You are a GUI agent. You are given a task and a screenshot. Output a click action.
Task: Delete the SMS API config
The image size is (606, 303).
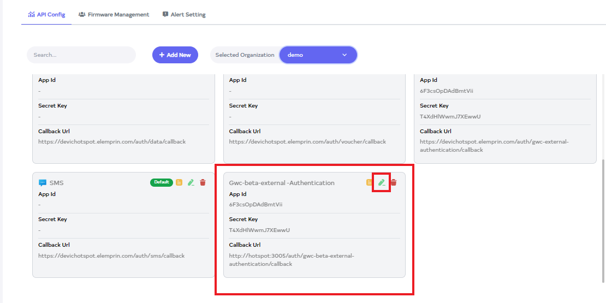[x=203, y=182]
